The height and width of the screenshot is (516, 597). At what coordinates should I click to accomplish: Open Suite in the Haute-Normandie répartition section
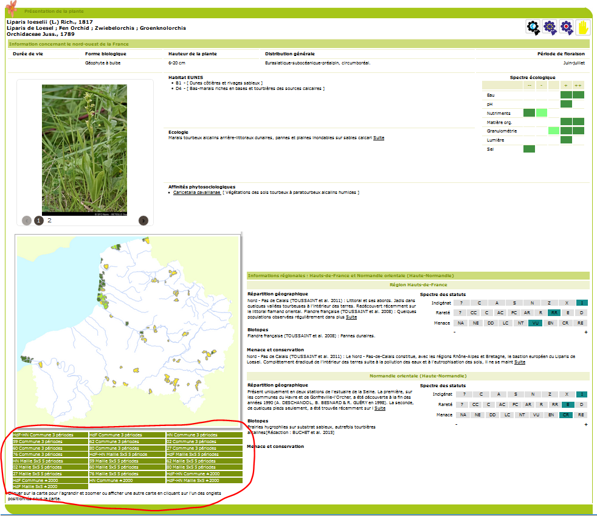[x=379, y=408]
